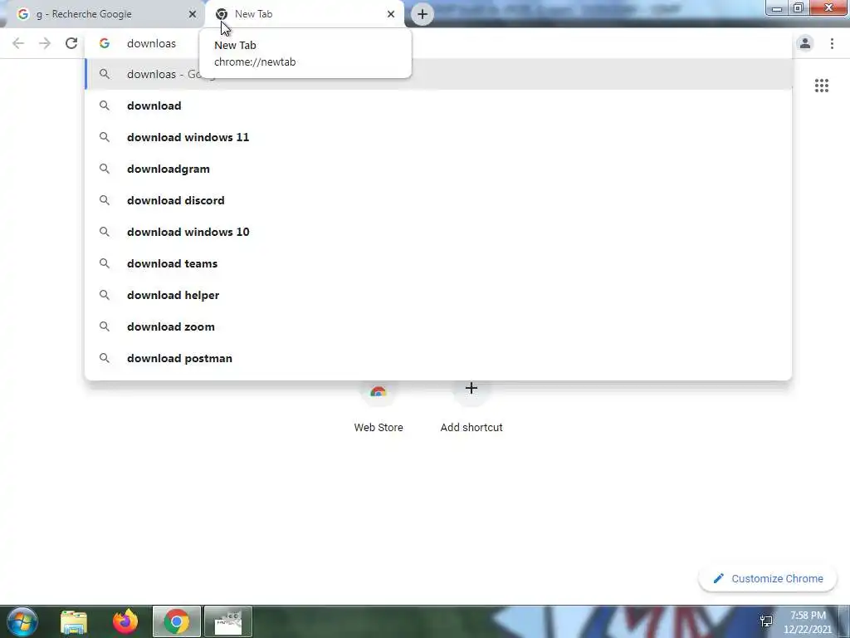
Task: Open a new tab with plus button
Action: pyautogui.click(x=423, y=14)
